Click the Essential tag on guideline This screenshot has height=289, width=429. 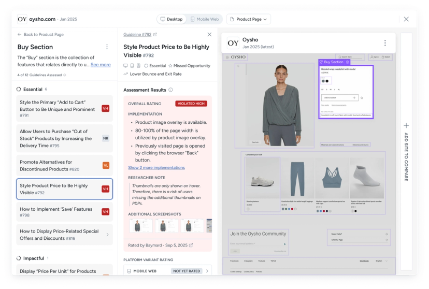[x=155, y=66]
